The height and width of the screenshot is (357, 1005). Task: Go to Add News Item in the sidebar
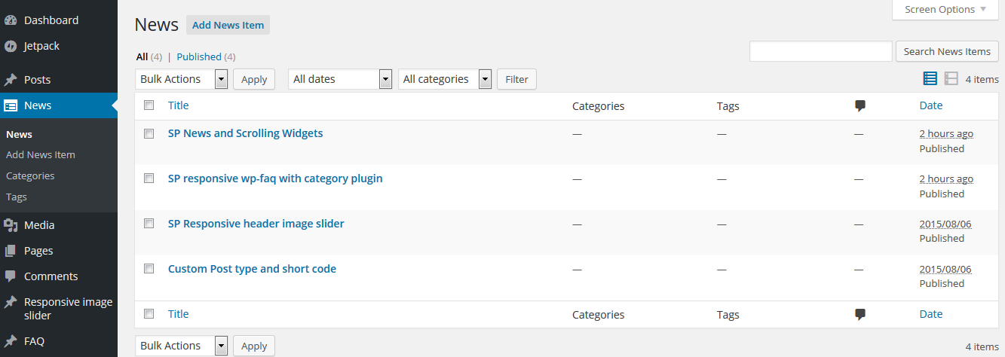point(41,154)
